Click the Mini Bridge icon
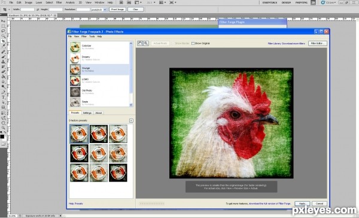359x218 pixels. (x=129, y=2)
